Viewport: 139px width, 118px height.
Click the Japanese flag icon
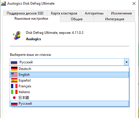tap(14, 98)
